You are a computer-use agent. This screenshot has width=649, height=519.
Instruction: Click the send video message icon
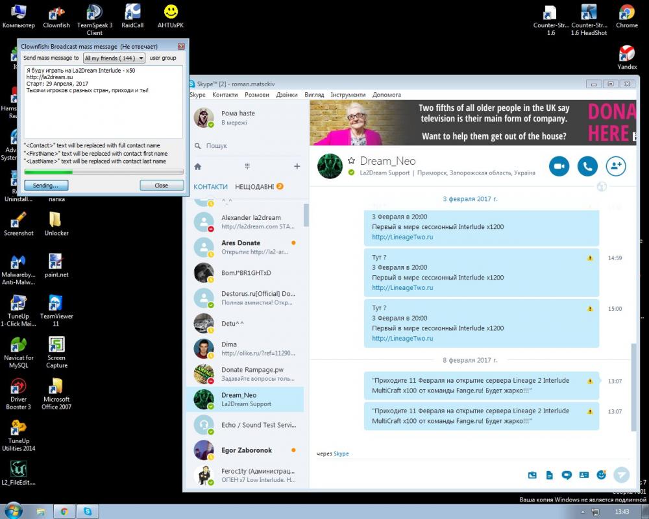pos(567,475)
